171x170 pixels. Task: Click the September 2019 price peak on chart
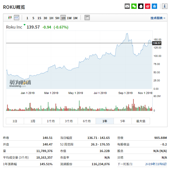point(127,34)
